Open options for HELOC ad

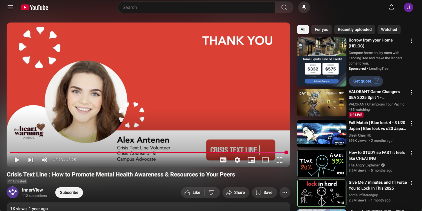[411, 41]
